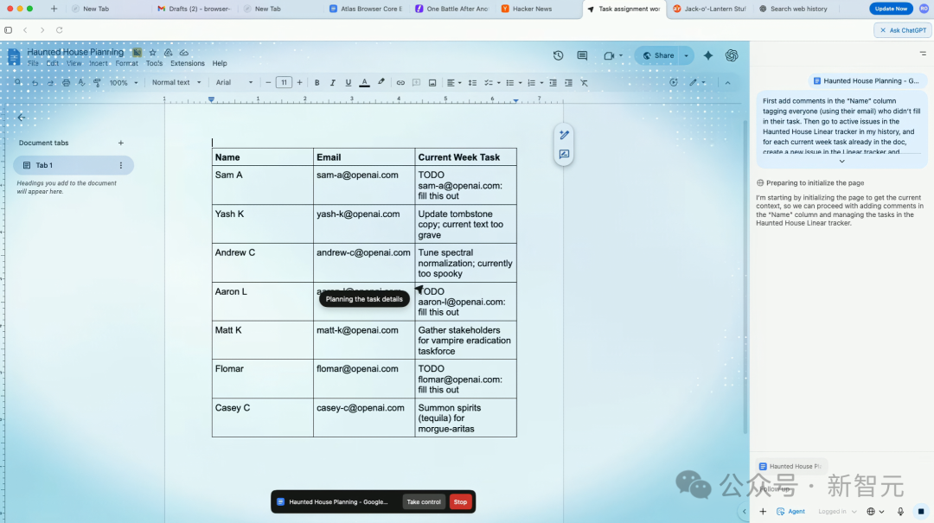Image resolution: width=934 pixels, height=523 pixels.
Task: Clear formatting with the toolbar icon
Action: pos(584,82)
